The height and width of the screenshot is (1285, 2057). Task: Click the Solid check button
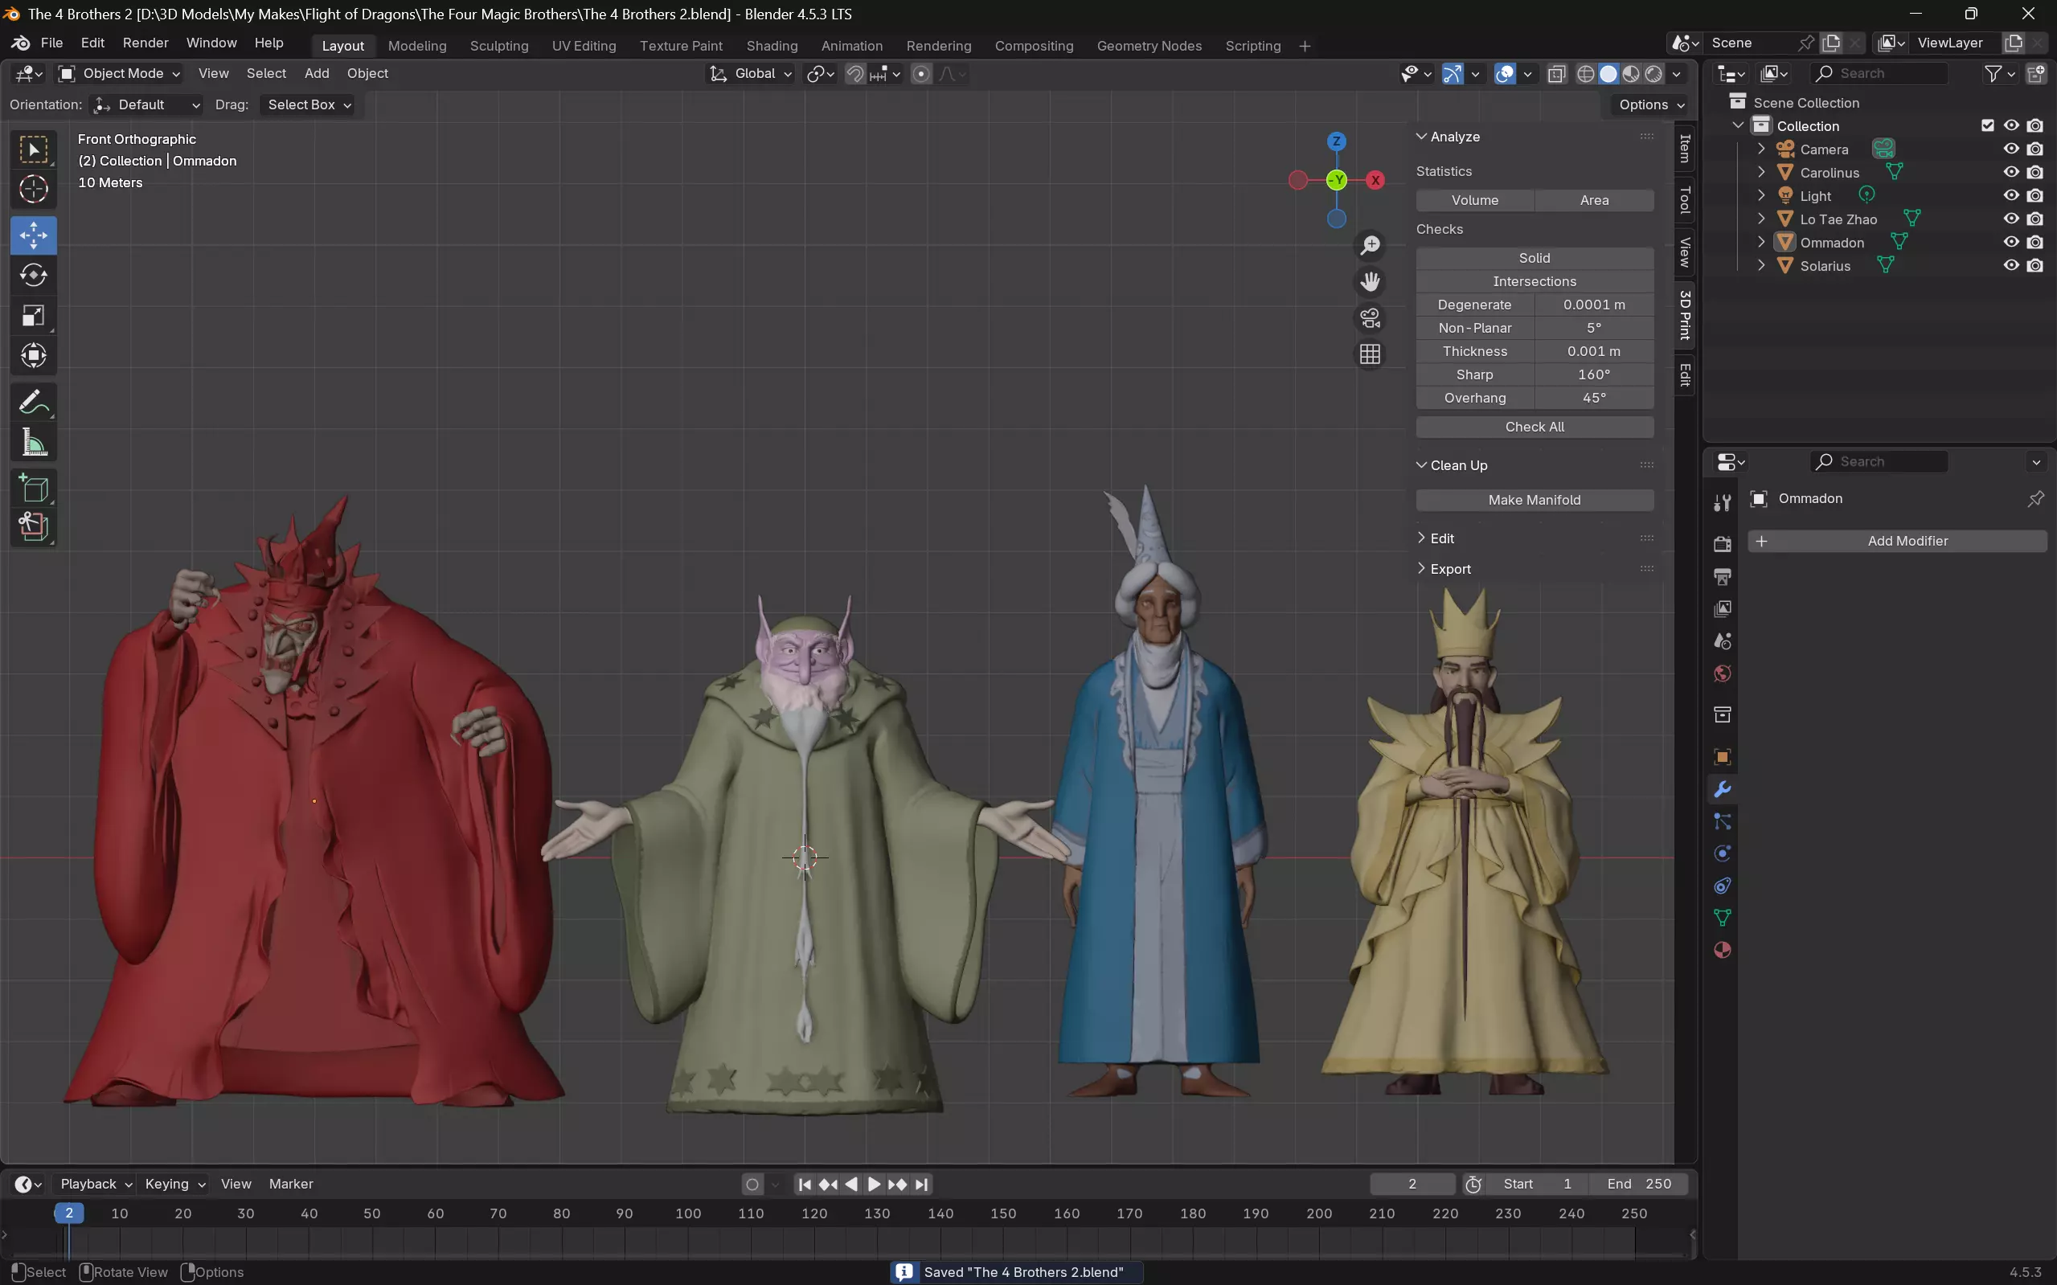[1535, 257]
